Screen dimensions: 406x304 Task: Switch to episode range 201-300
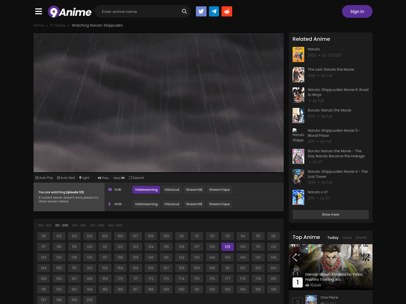[79, 225]
